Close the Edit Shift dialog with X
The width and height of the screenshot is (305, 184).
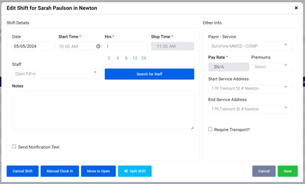[296, 8]
